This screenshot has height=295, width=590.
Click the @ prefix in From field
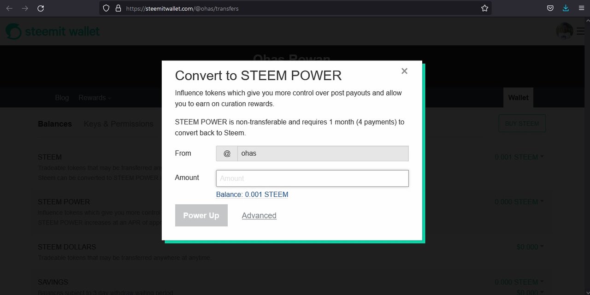227,153
